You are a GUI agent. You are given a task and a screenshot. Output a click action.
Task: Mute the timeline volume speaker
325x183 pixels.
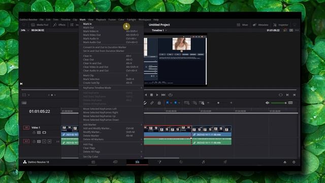268,103
